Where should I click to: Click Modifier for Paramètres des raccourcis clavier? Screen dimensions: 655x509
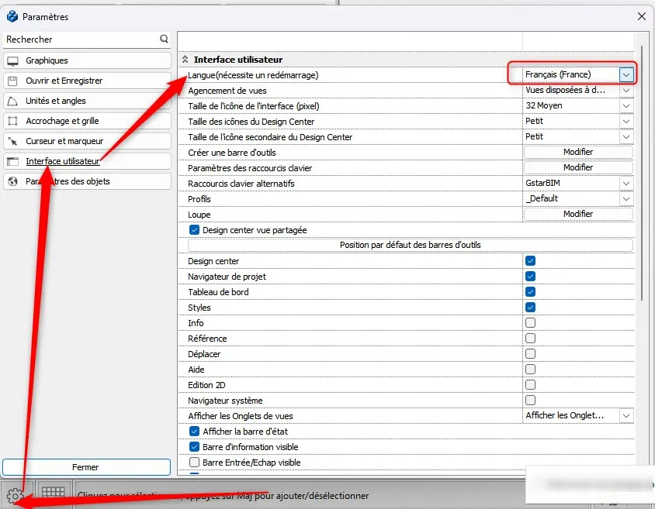(578, 167)
